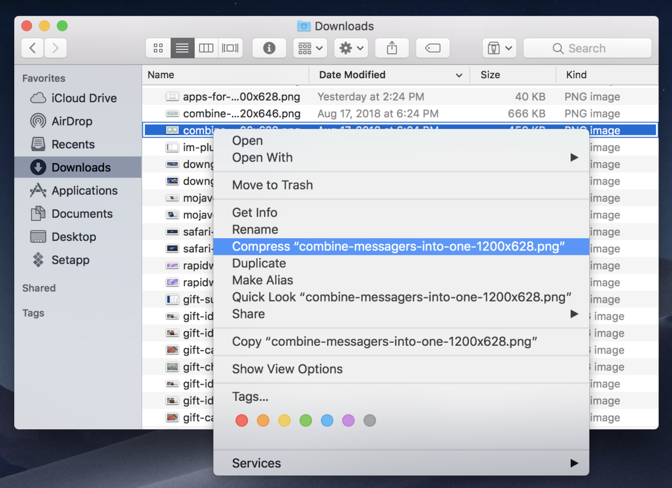
Task: Tag the file with the green color
Action: coord(306,420)
